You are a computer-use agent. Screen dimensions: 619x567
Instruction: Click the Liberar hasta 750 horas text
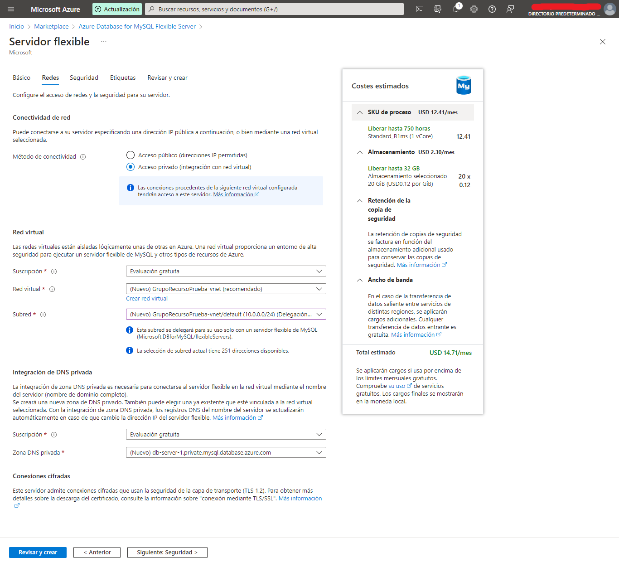coord(399,129)
